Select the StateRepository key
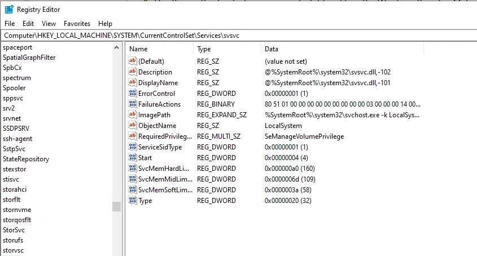Viewport: 477px width, 256px height. [26, 159]
